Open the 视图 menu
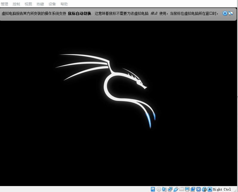Image resolution: width=238 pixels, height=192 pixels. 28,4
